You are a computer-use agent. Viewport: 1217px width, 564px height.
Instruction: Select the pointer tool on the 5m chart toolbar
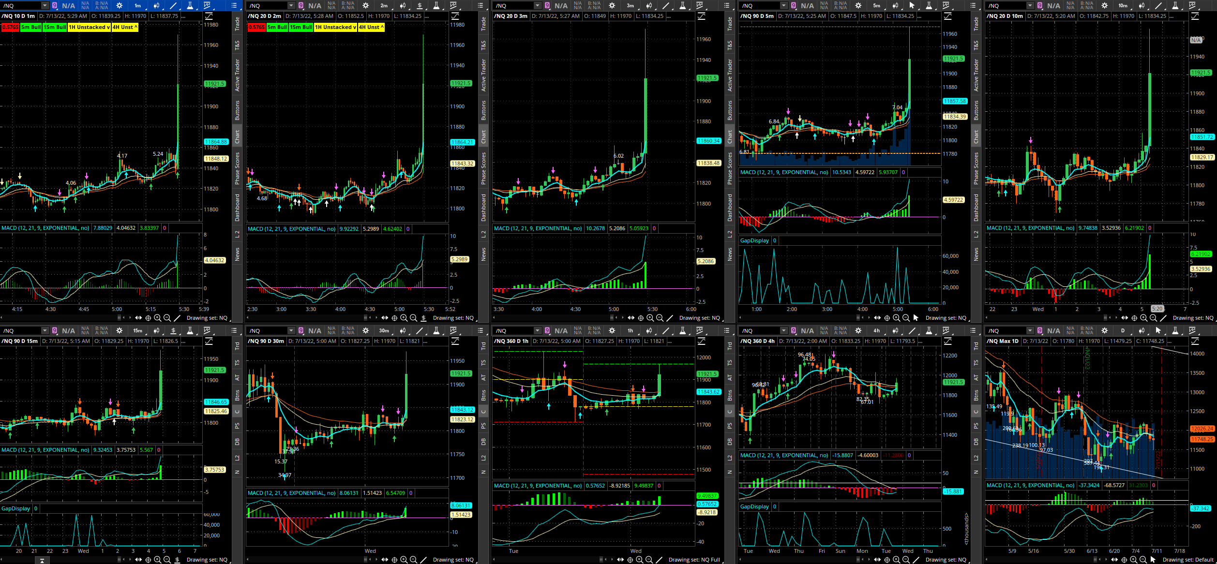pos(912,6)
